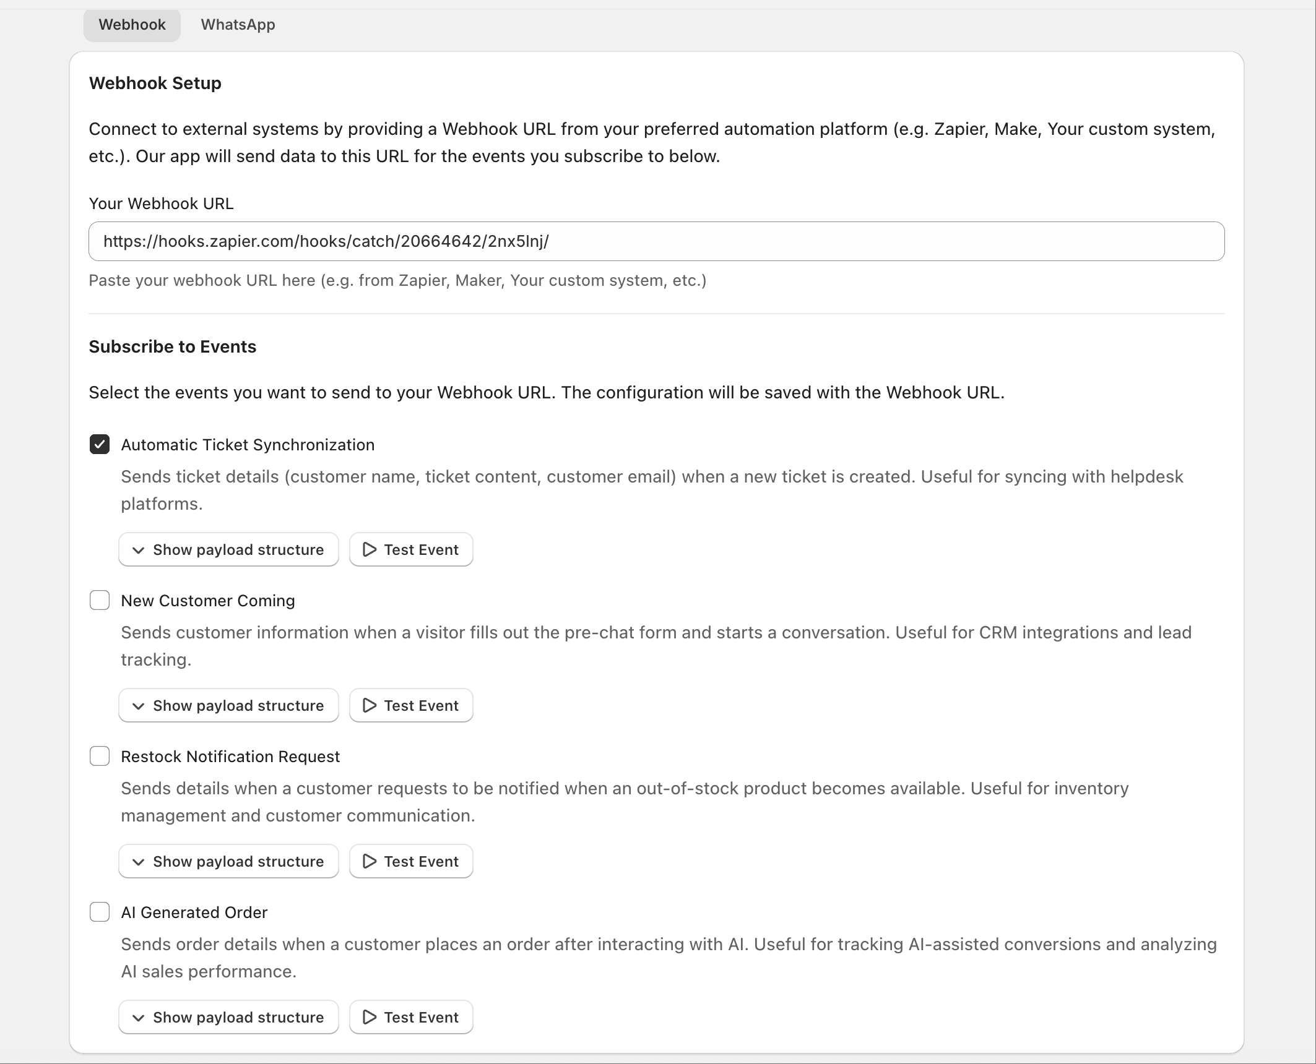Show AI Generated Order payload structure

coord(228,1017)
